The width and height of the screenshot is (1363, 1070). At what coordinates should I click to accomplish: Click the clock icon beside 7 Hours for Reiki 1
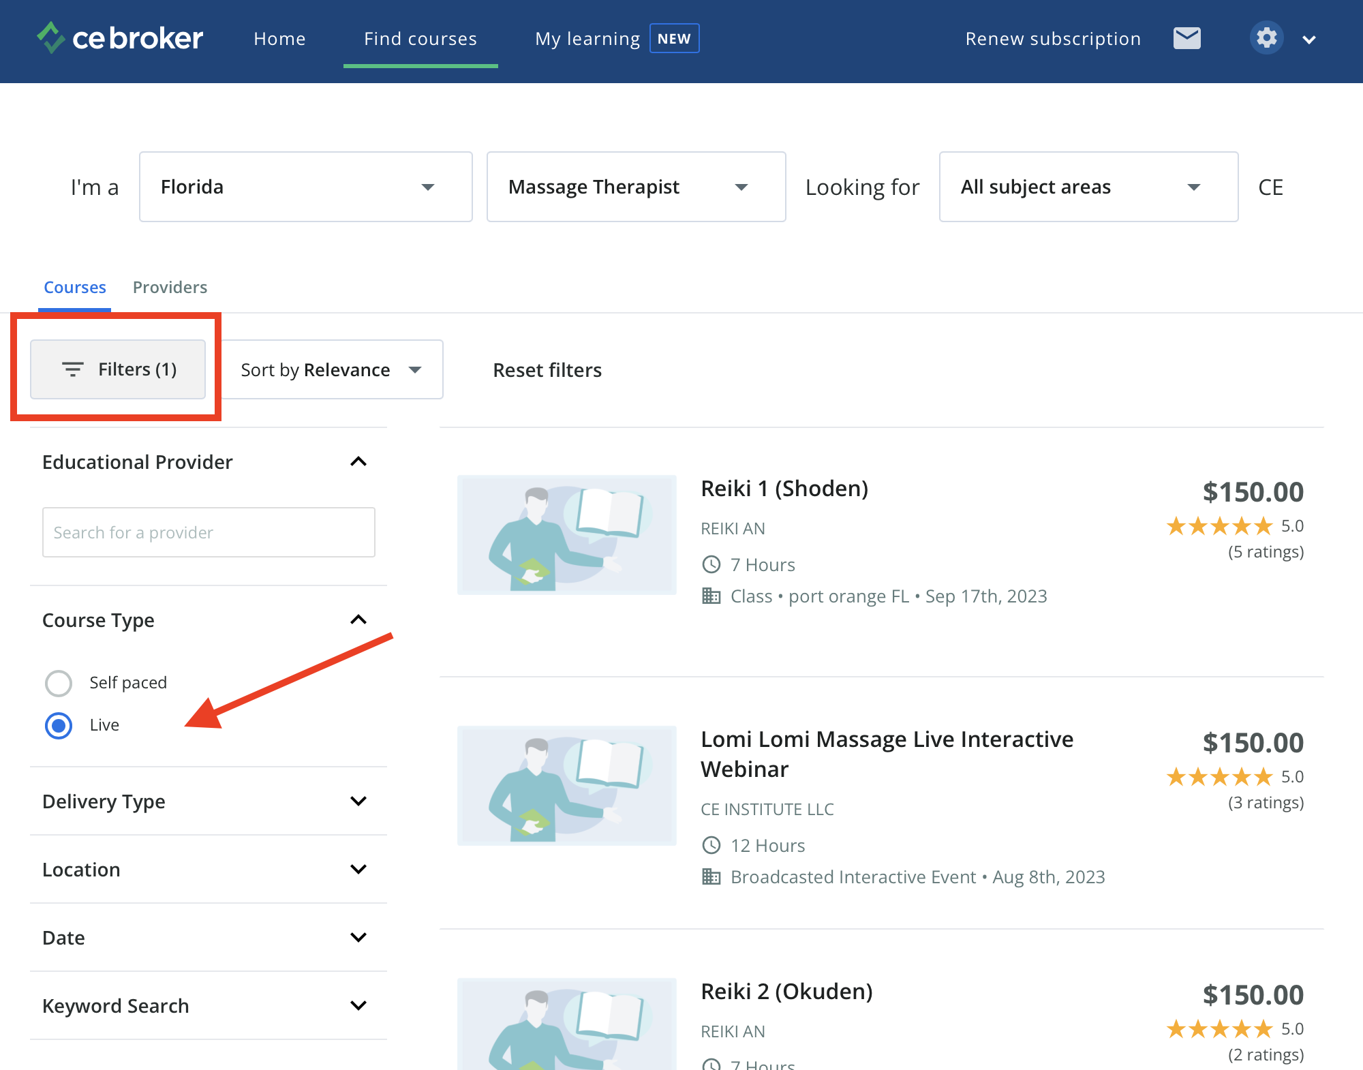click(x=711, y=564)
